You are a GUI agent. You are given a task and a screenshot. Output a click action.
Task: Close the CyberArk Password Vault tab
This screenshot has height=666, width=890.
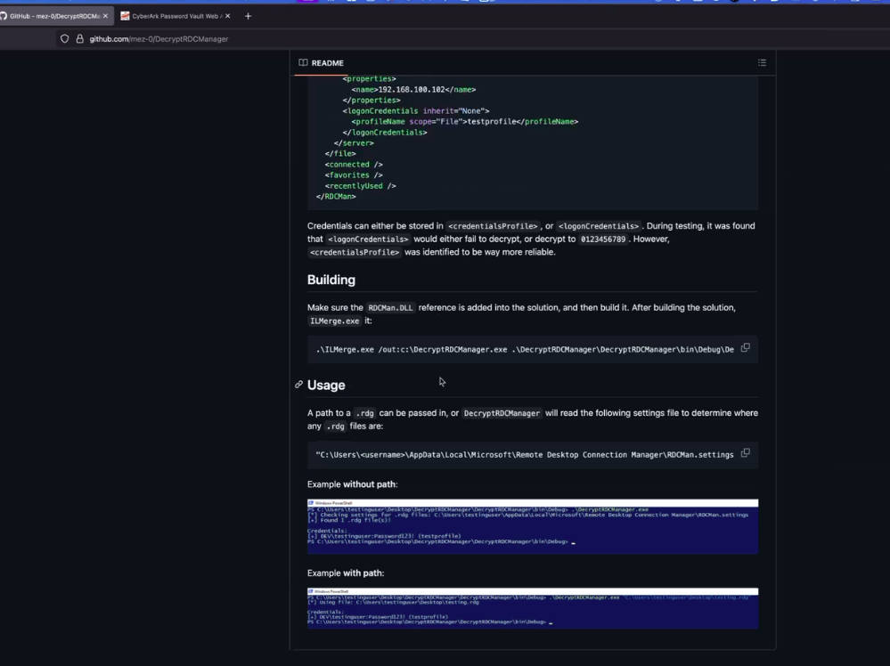(x=227, y=16)
